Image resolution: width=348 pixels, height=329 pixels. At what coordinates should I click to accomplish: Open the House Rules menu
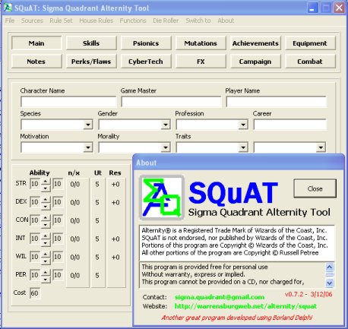(96, 21)
